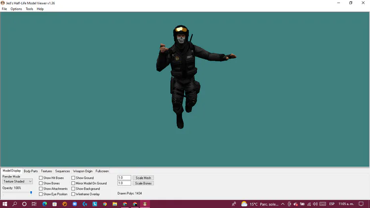Image resolution: width=370 pixels, height=208 pixels.
Task: Switch to the Sequences tab
Action: pos(63,171)
